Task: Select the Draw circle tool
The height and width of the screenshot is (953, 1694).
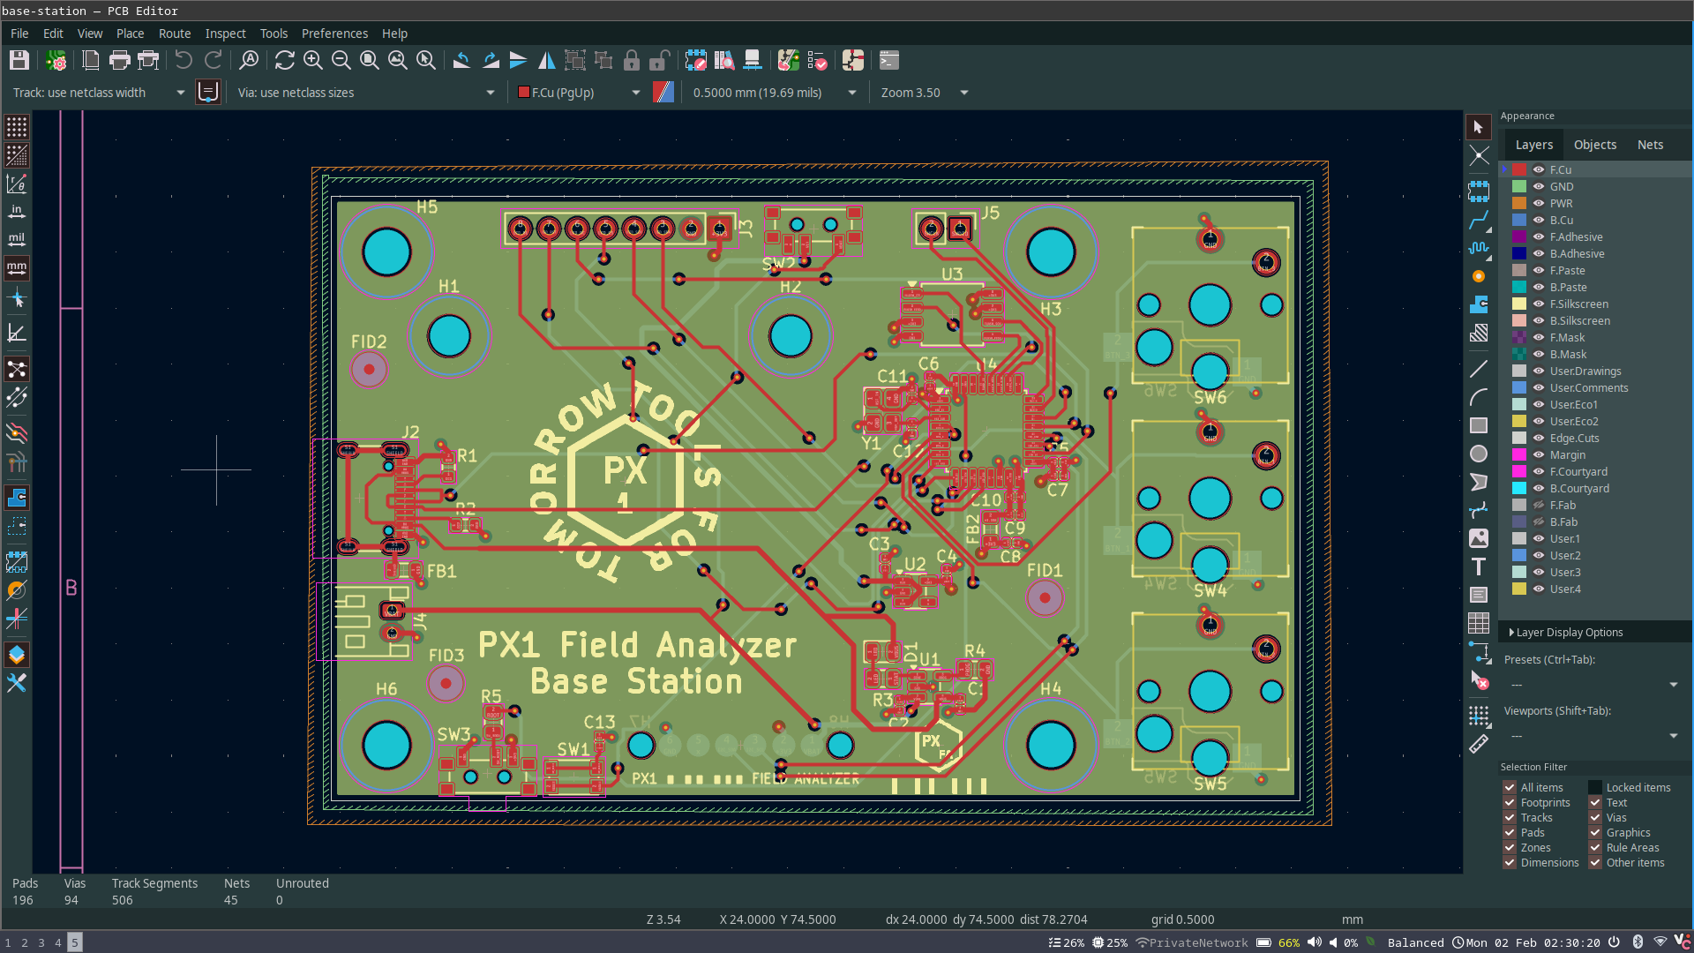Action: (1479, 454)
